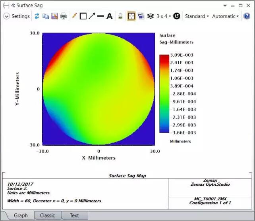
Task: Print the surface sag graph
Action: (63, 16)
